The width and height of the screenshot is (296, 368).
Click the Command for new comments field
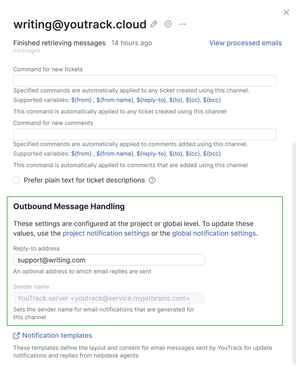[x=145, y=134]
